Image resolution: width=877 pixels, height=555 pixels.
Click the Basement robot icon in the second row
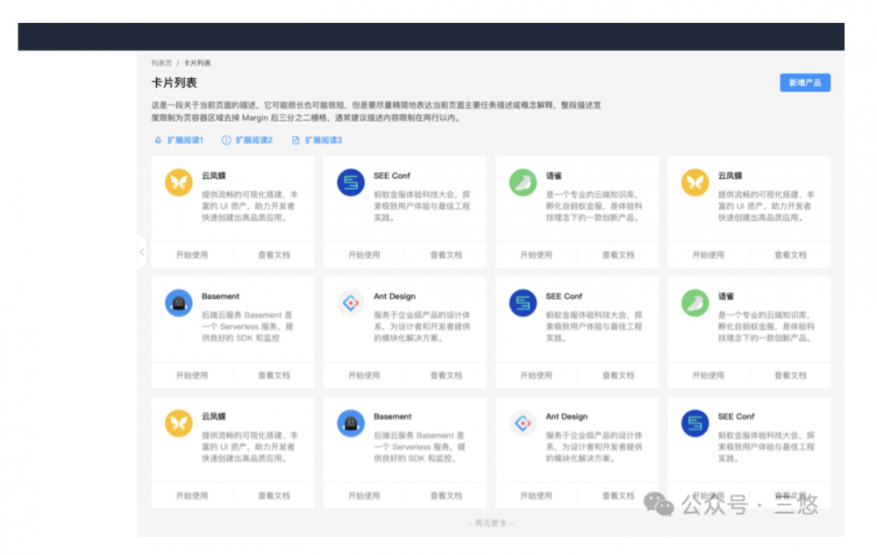(x=179, y=303)
